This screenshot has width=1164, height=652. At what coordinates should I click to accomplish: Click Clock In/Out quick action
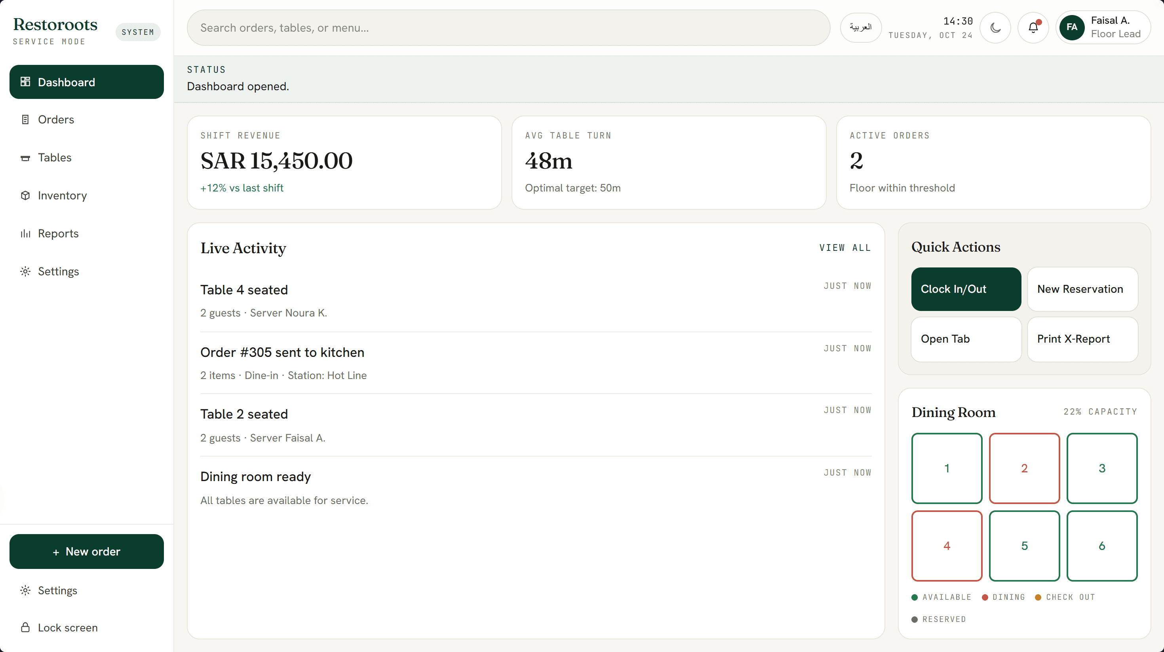[966, 289]
